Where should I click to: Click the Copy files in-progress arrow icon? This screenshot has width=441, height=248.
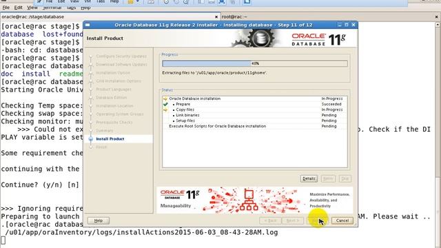tap(165, 110)
